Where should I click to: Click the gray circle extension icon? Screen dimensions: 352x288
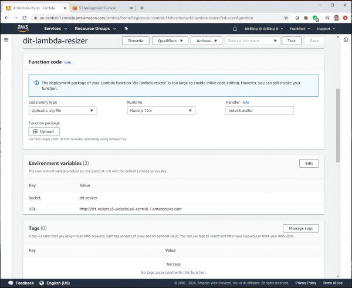297,18
